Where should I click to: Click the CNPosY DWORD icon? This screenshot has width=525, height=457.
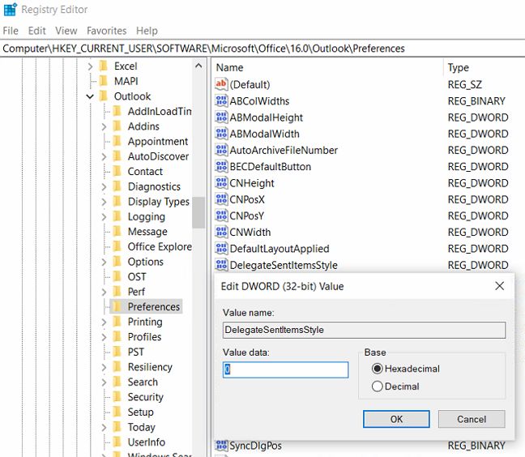pos(221,216)
